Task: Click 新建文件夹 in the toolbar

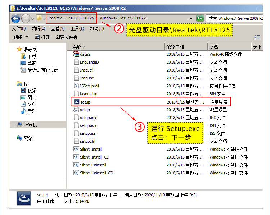Action: pos(67,37)
